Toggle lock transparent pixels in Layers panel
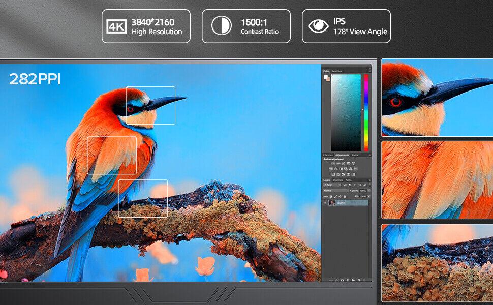The image size is (493, 305). [x=330, y=196]
